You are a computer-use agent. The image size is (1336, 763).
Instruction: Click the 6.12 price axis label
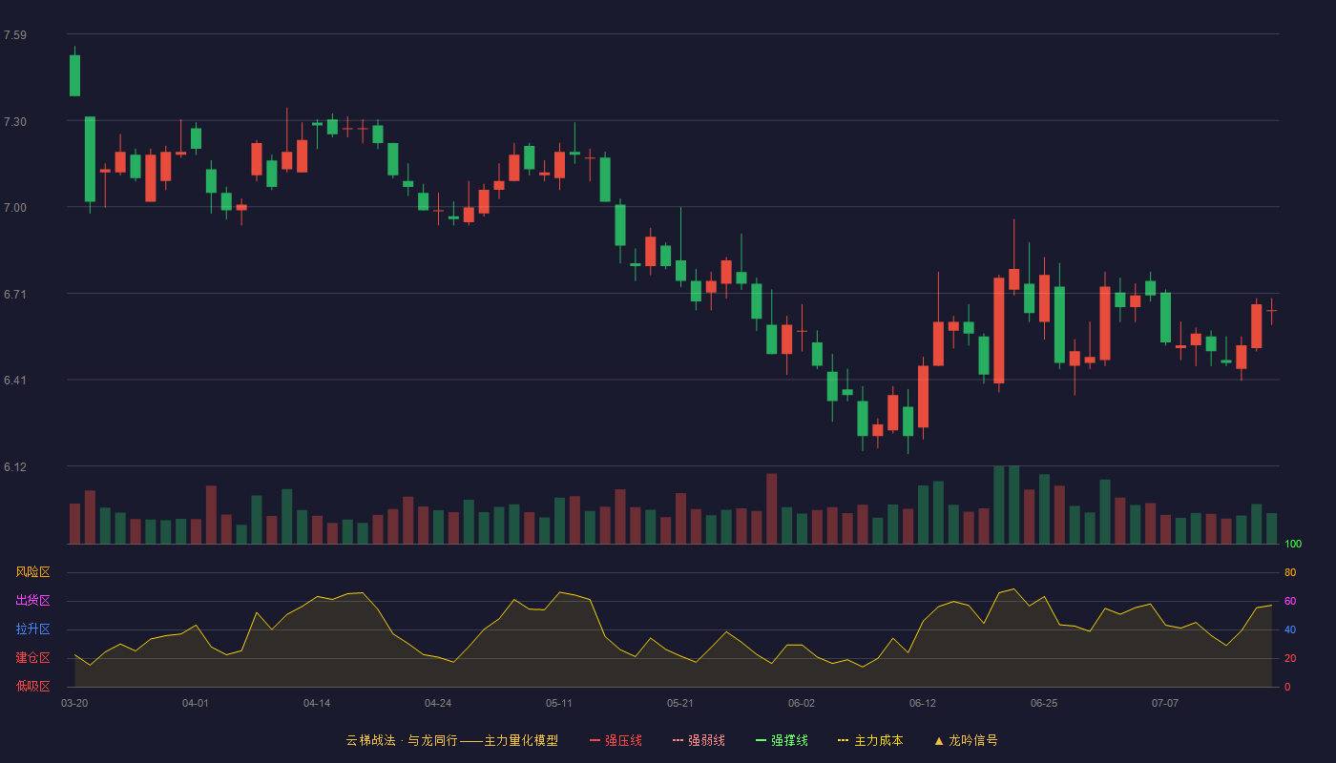pyautogui.click(x=15, y=466)
